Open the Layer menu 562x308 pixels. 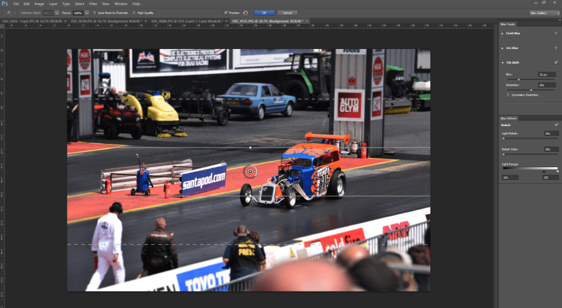[x=53, y=4]
